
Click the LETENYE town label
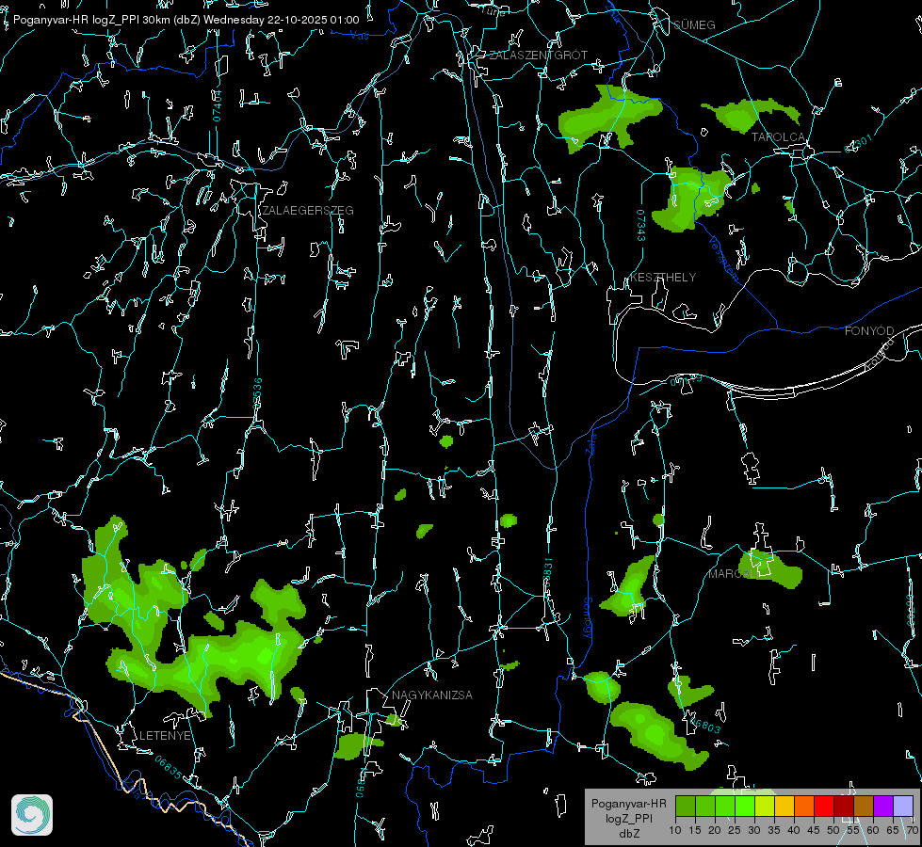[x=165, y=736]
